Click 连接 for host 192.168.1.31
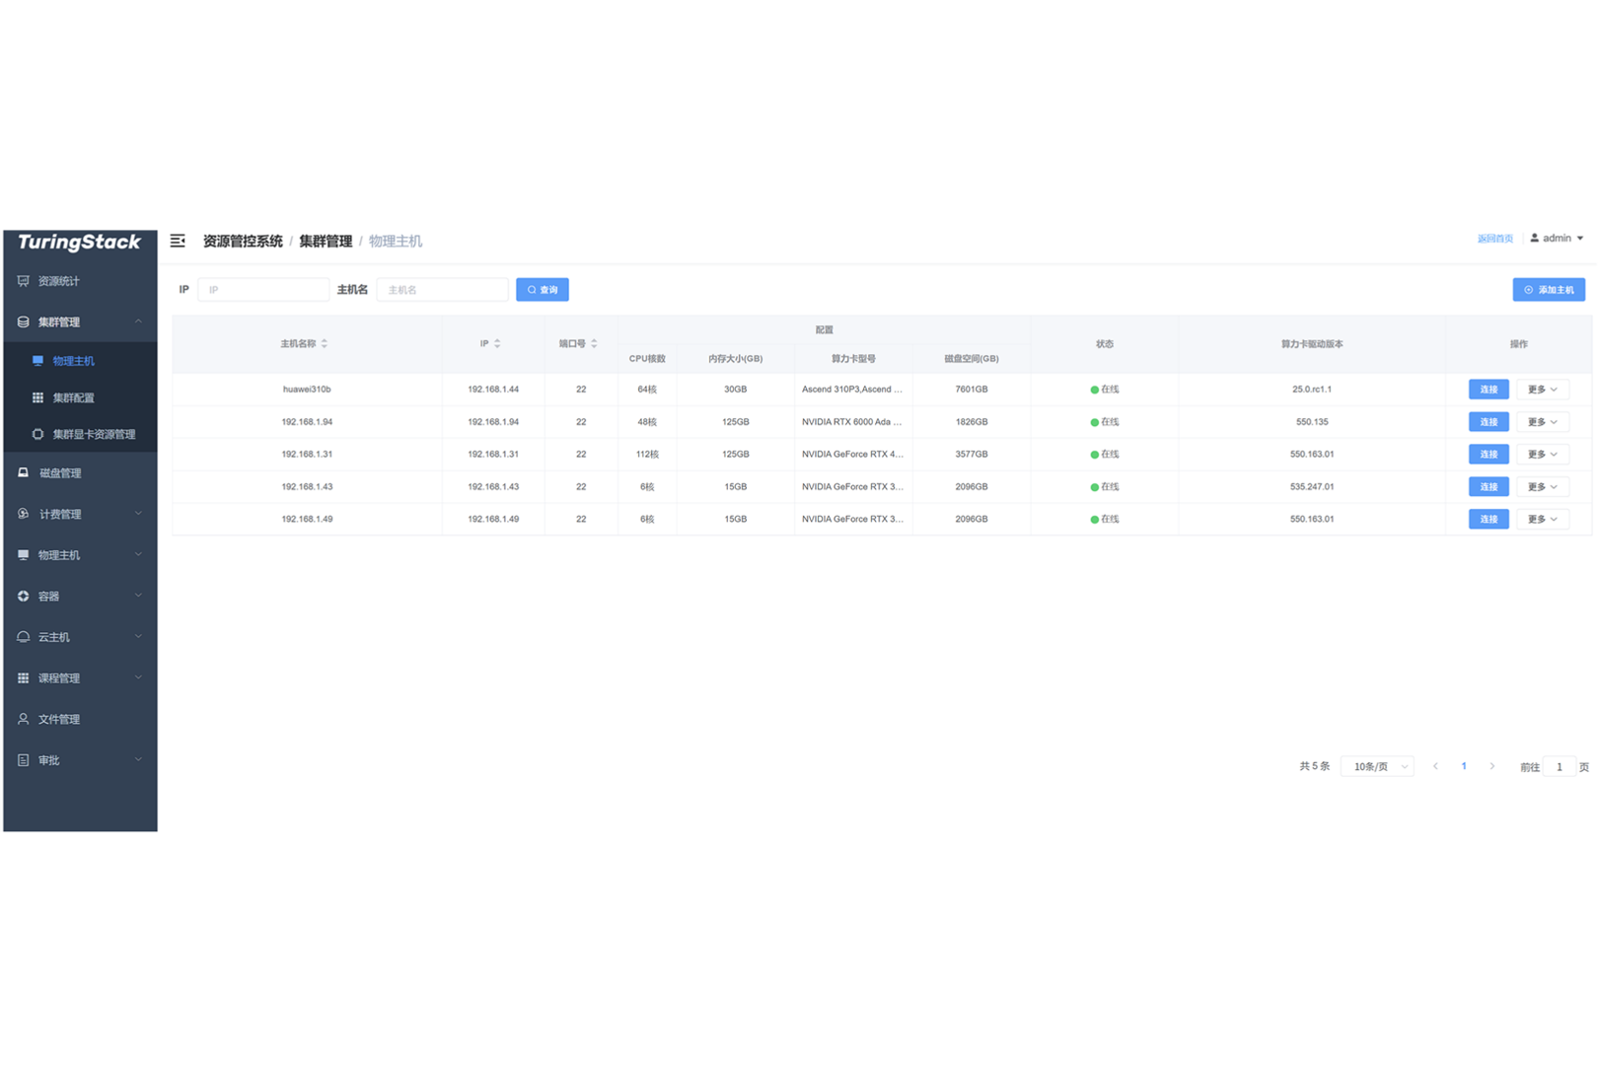Screen dimensions: 1598x1065 point(1489,455)
